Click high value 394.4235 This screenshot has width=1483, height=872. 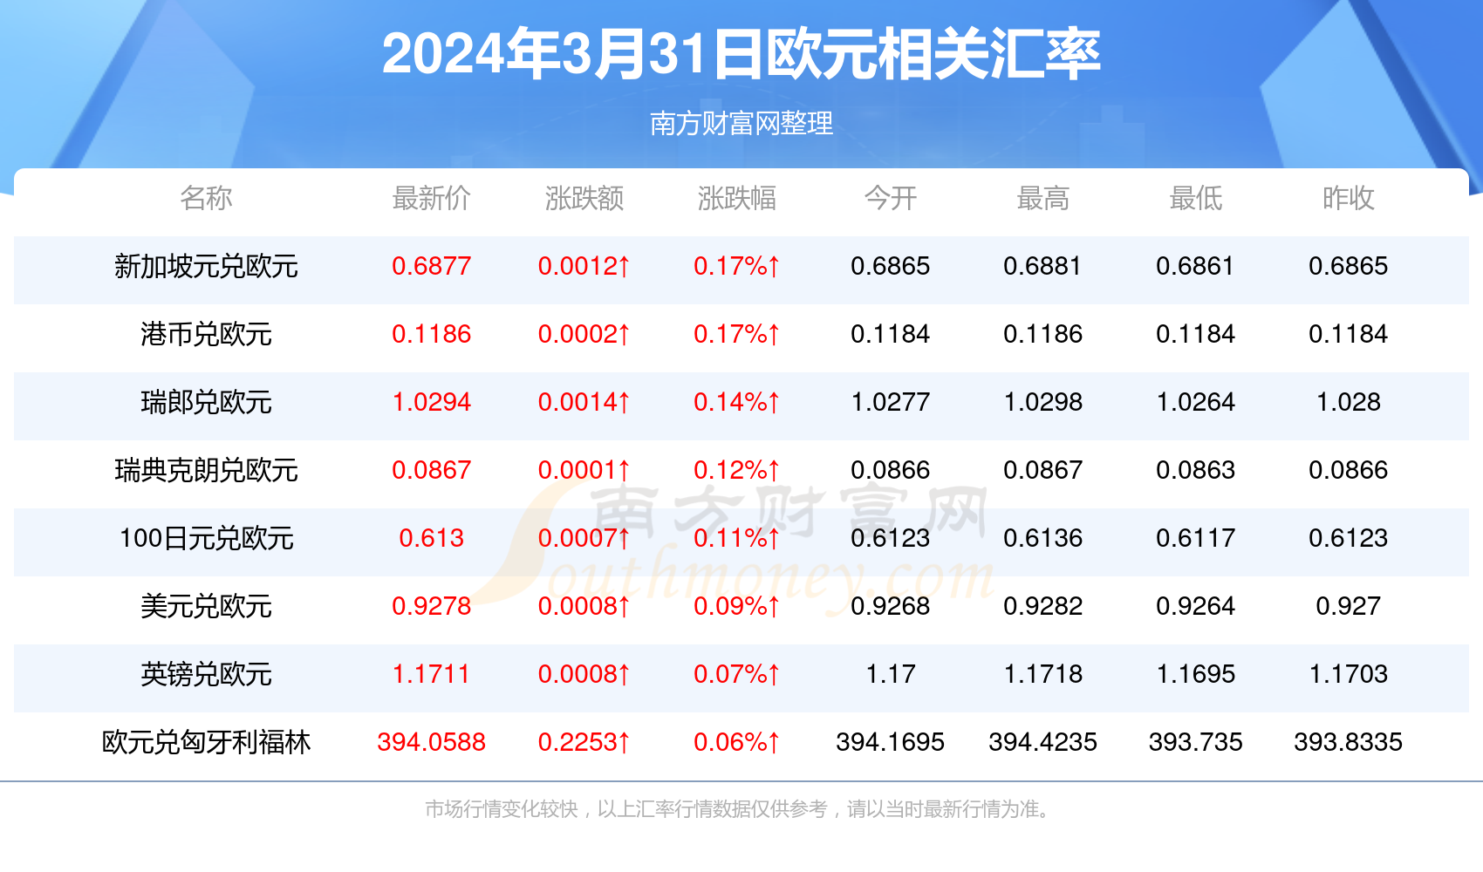click(1042, 742)
